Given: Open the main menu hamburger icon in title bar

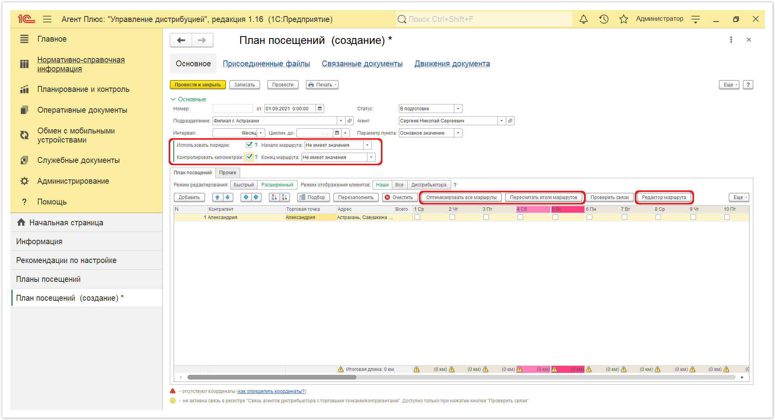Looking at the screenshot, I should pyautogui.click(x=47, y=19).
